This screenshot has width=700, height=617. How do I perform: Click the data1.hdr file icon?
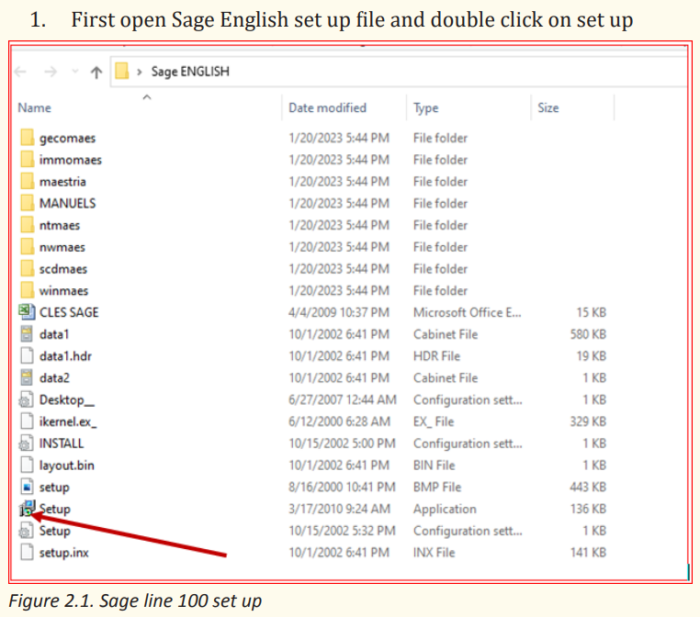27,355
